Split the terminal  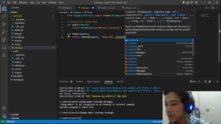pos(206,82)
